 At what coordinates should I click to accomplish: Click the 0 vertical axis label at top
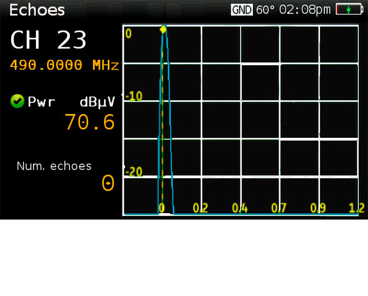pos(128,34)
